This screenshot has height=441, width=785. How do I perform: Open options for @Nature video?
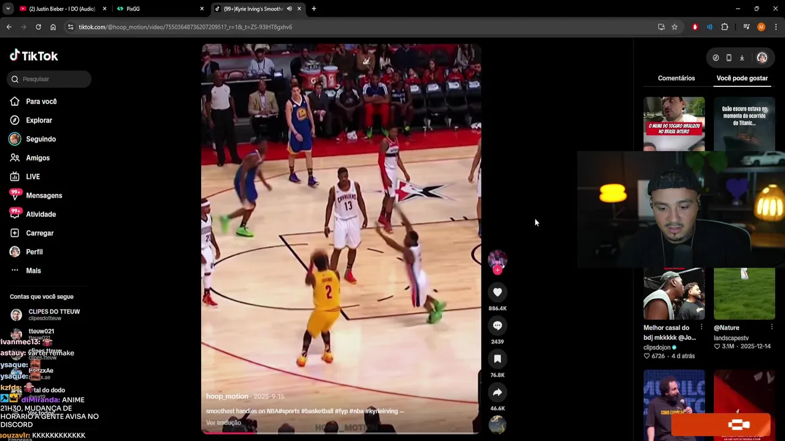pos(772,327)
